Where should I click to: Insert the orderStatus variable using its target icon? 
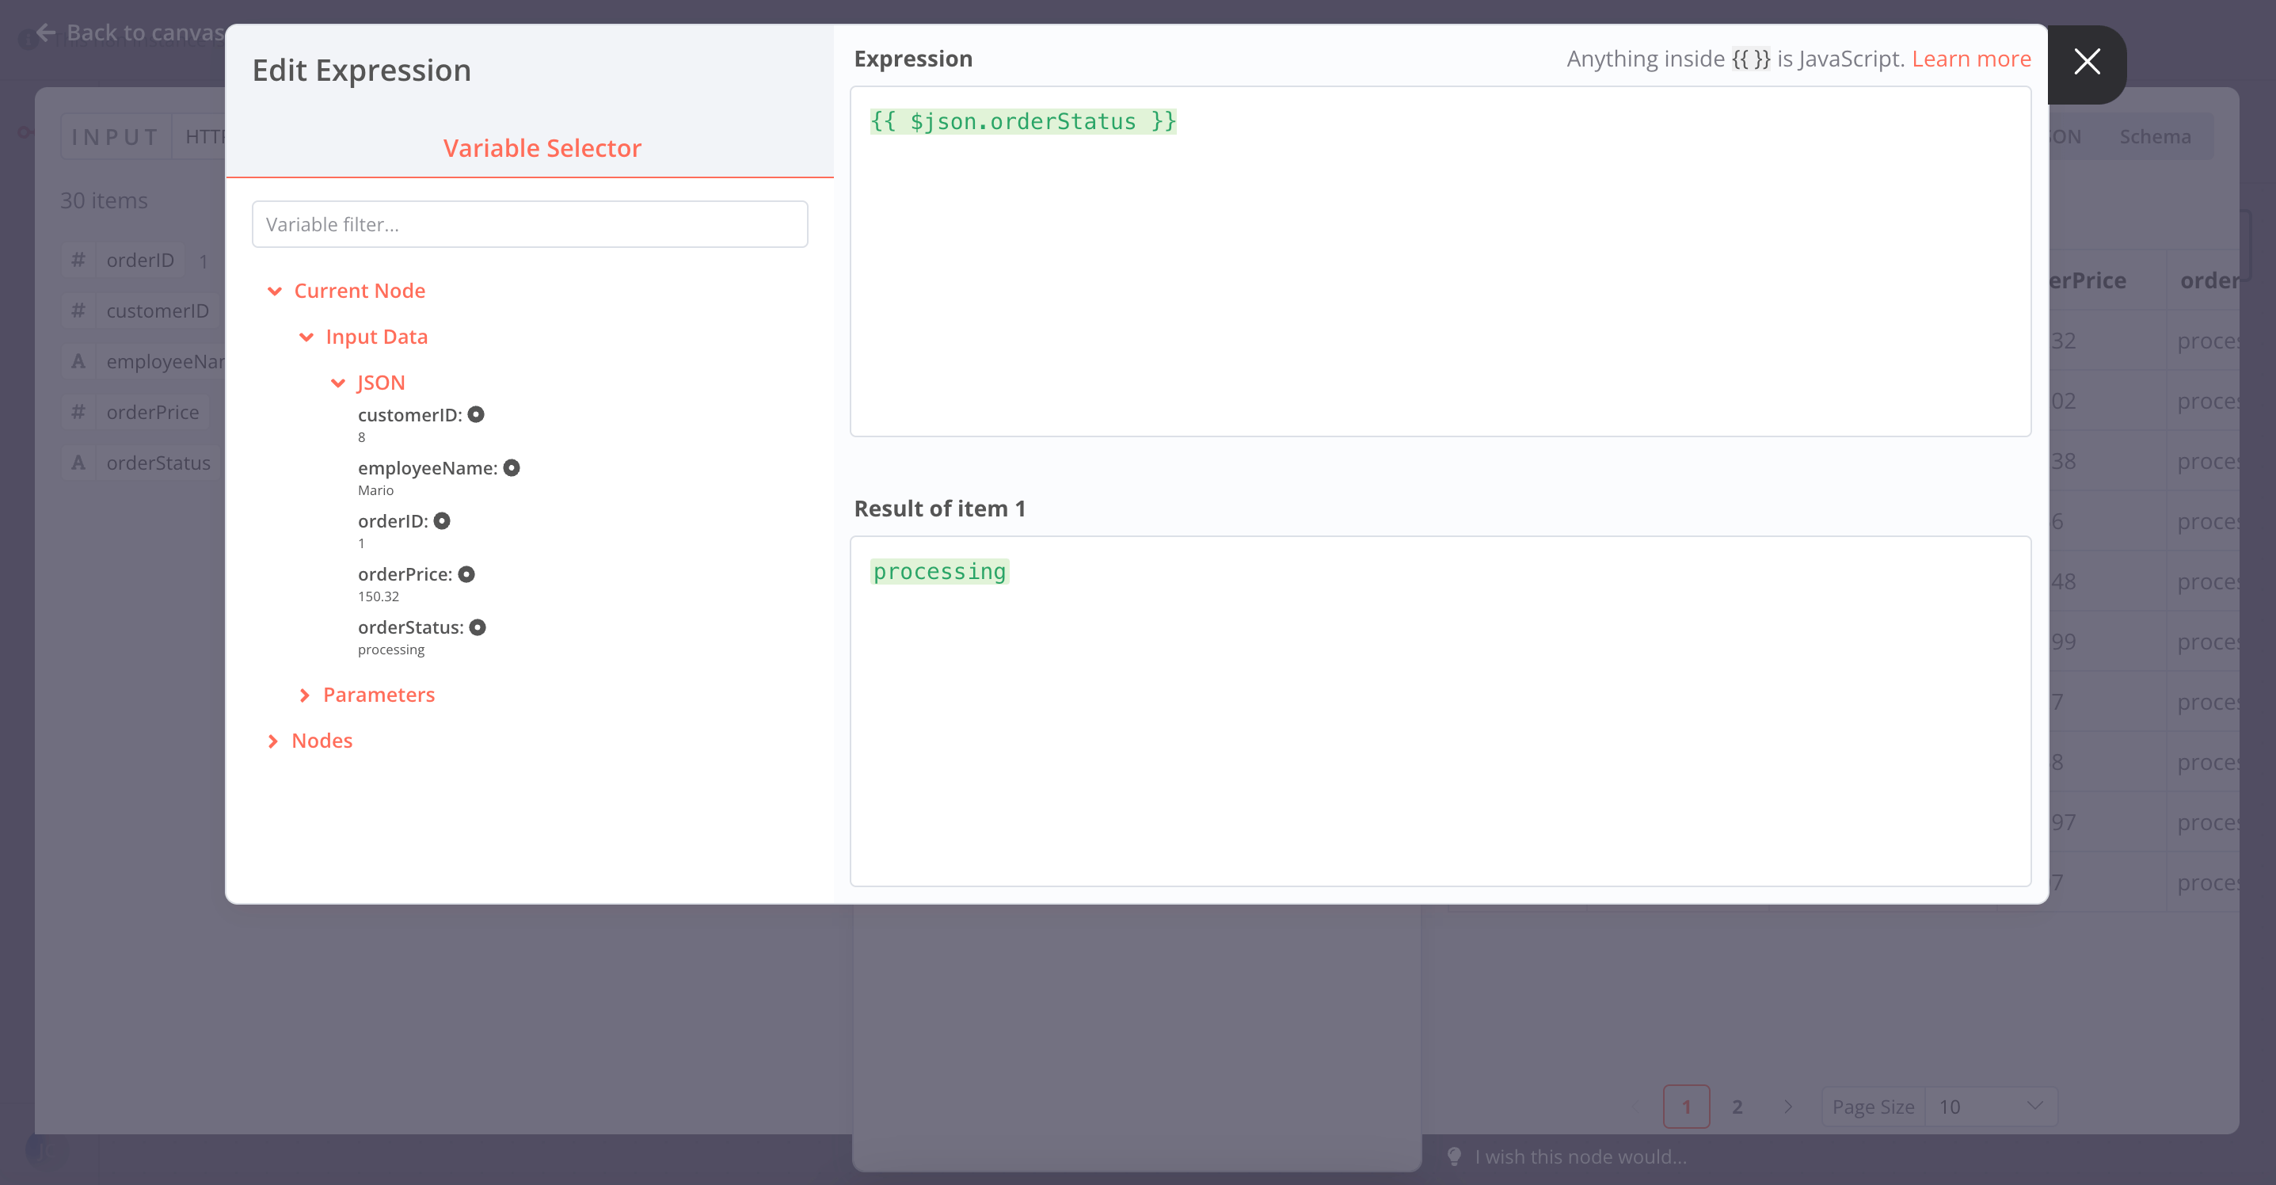pyautogui.click(x=478, y=627)
